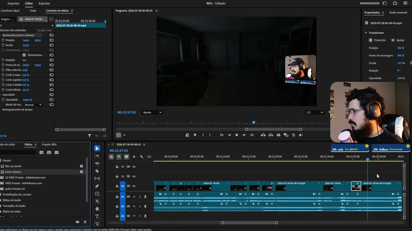The width and height of the screenshot is (412, 231).
Task: Open the filter funnel in Effect Controls
Action: point(89,136)
